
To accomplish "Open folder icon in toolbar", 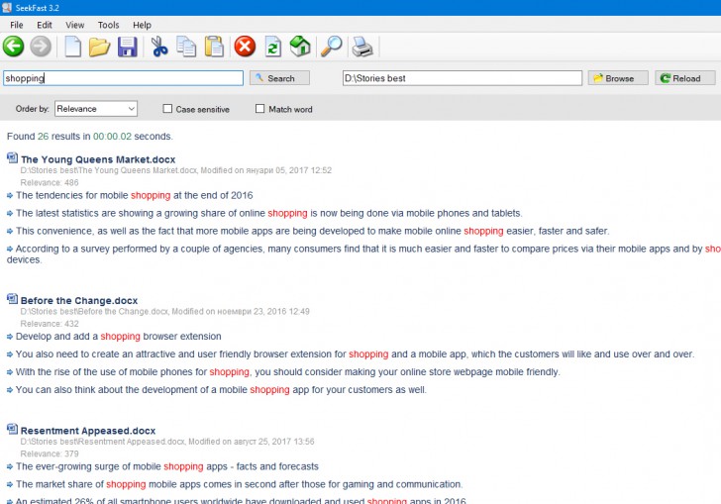I will tap(99, 47).
